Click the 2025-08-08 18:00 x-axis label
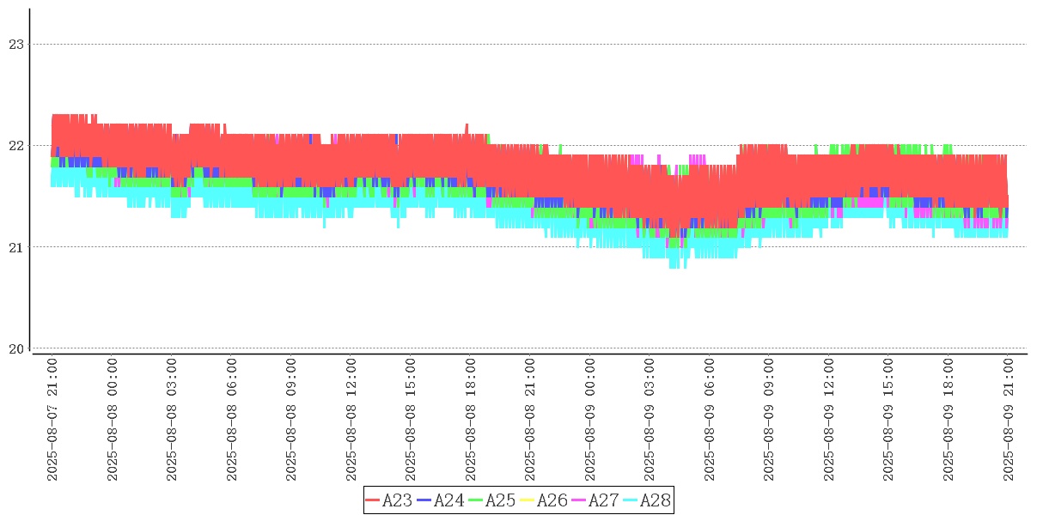1037x515 pixels. click(471, 420)
